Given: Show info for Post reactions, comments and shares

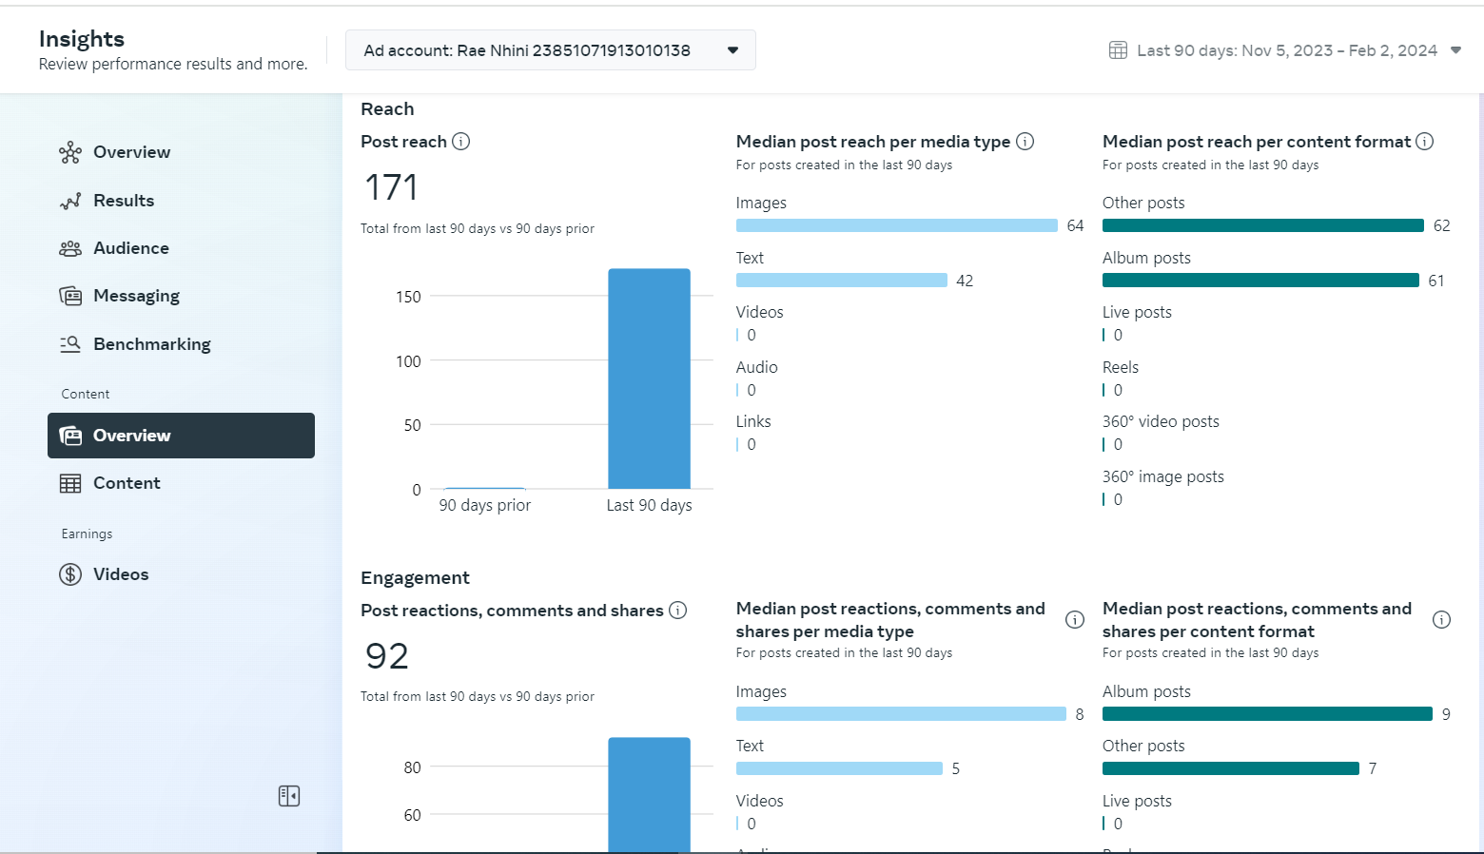Looking at the screenshot, I should click(677, 611).
